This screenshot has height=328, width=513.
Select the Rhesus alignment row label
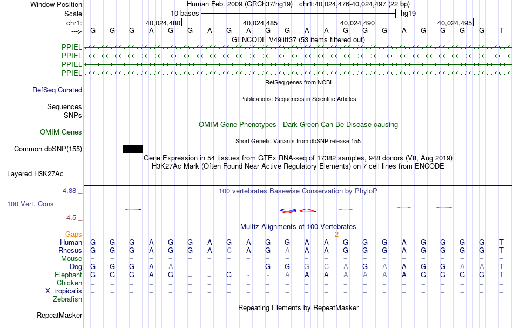70,251
